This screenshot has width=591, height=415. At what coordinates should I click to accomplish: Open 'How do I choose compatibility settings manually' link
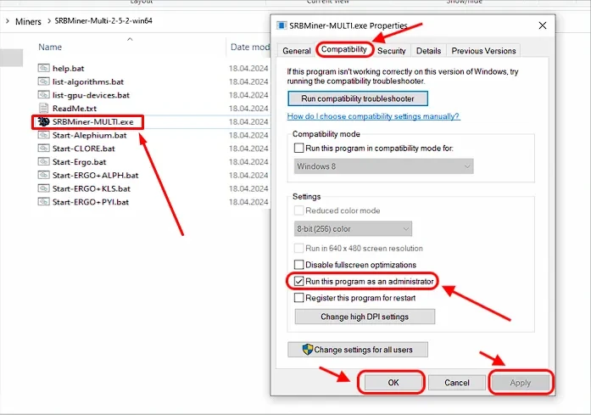[373, 116]
